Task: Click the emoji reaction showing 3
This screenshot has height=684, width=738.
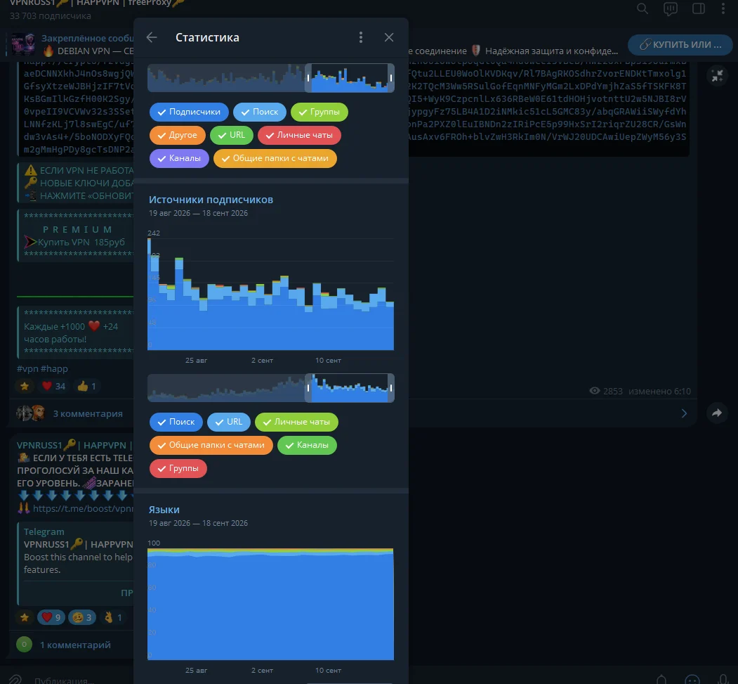Action: 82,617
